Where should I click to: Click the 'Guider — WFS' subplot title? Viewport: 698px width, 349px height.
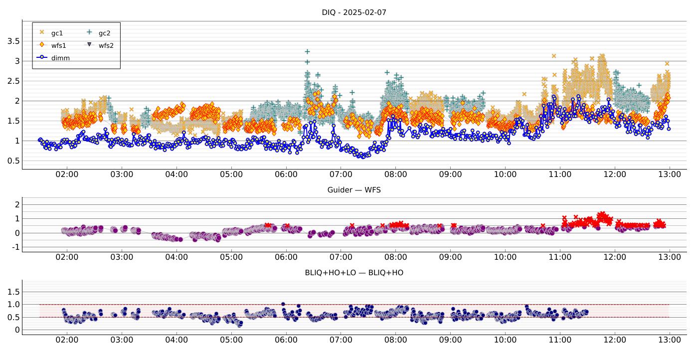point(354,190)
